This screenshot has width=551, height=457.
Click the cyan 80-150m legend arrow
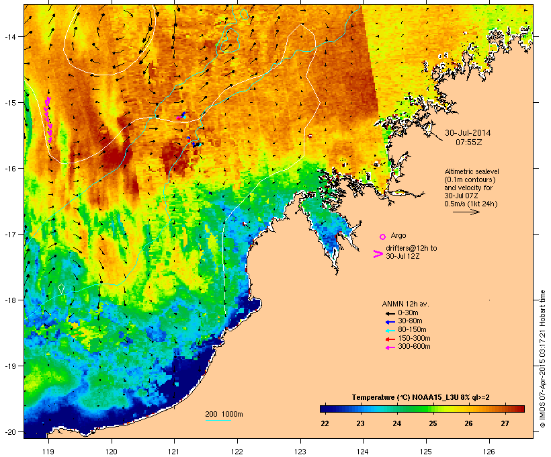click(390, 331)
